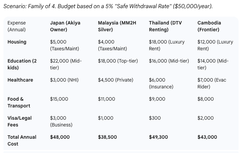The width and height of the screenshot is (244, 153).
Task: Select the "Food & Transport" row label
Action: coord(19,102)
